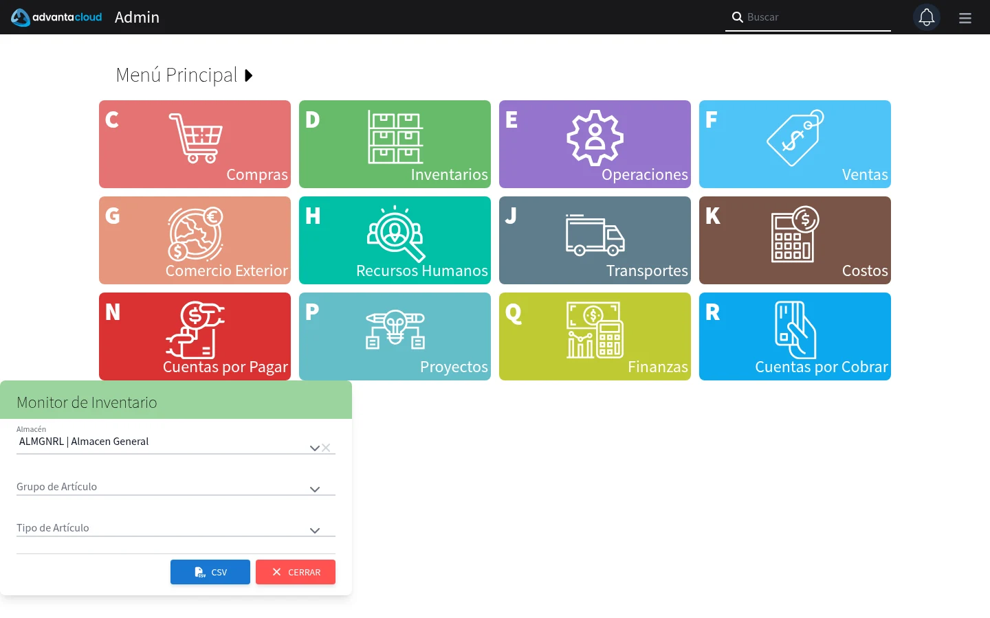Click the Comercio Exterior tile label
990x618 pixels.
coord(227,271)
